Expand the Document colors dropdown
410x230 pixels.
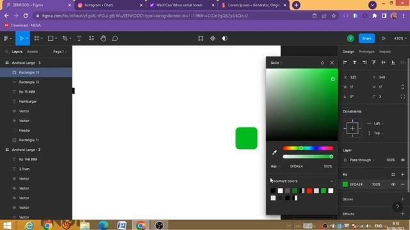tap(332, 181)
